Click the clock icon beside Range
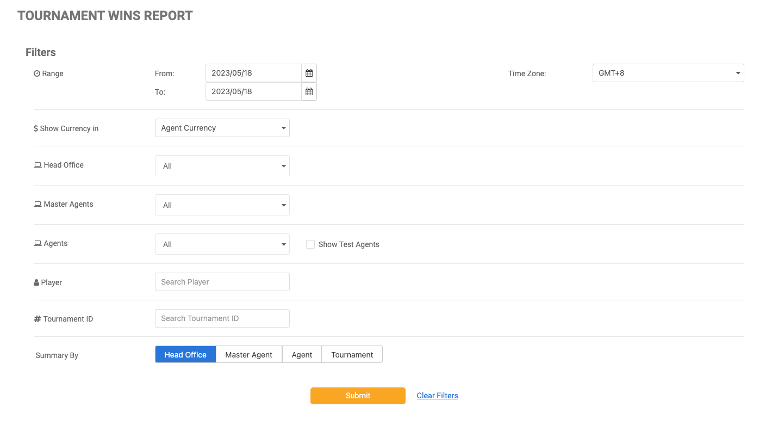The width and height of the screenshot is (778, 444). tap(37, 73)
